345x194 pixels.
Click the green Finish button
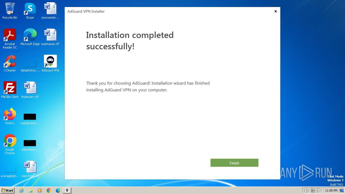(x=234, y=163)
